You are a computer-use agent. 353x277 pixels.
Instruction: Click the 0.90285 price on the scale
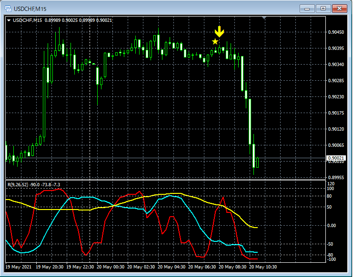pos(336,81)
